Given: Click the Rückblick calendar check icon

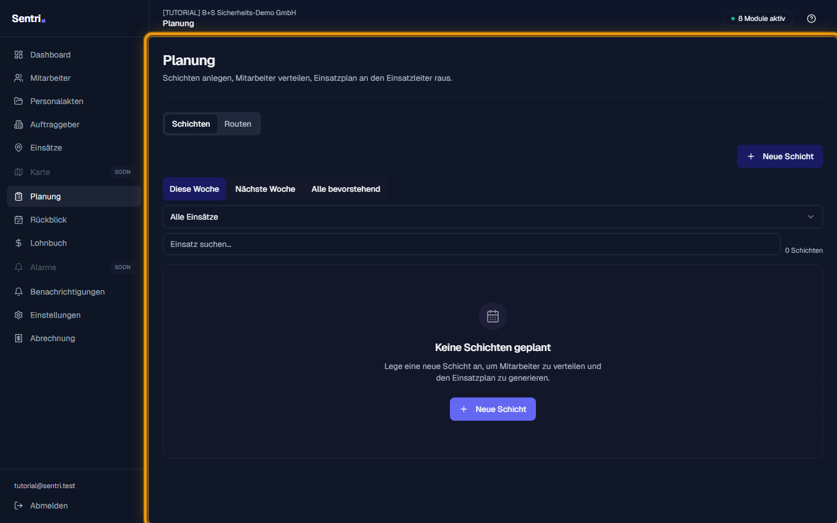Looking at the screenshot, I should coord(19,220).
